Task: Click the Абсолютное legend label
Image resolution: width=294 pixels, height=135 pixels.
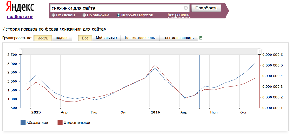Action: pyautogui.click(x=37, y=123)
